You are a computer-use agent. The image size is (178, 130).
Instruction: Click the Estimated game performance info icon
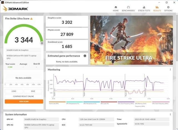tap(85, 56)
